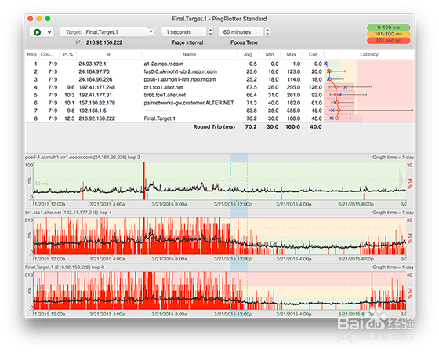Click the Target field containing Final.Target.1

[107, 32]
